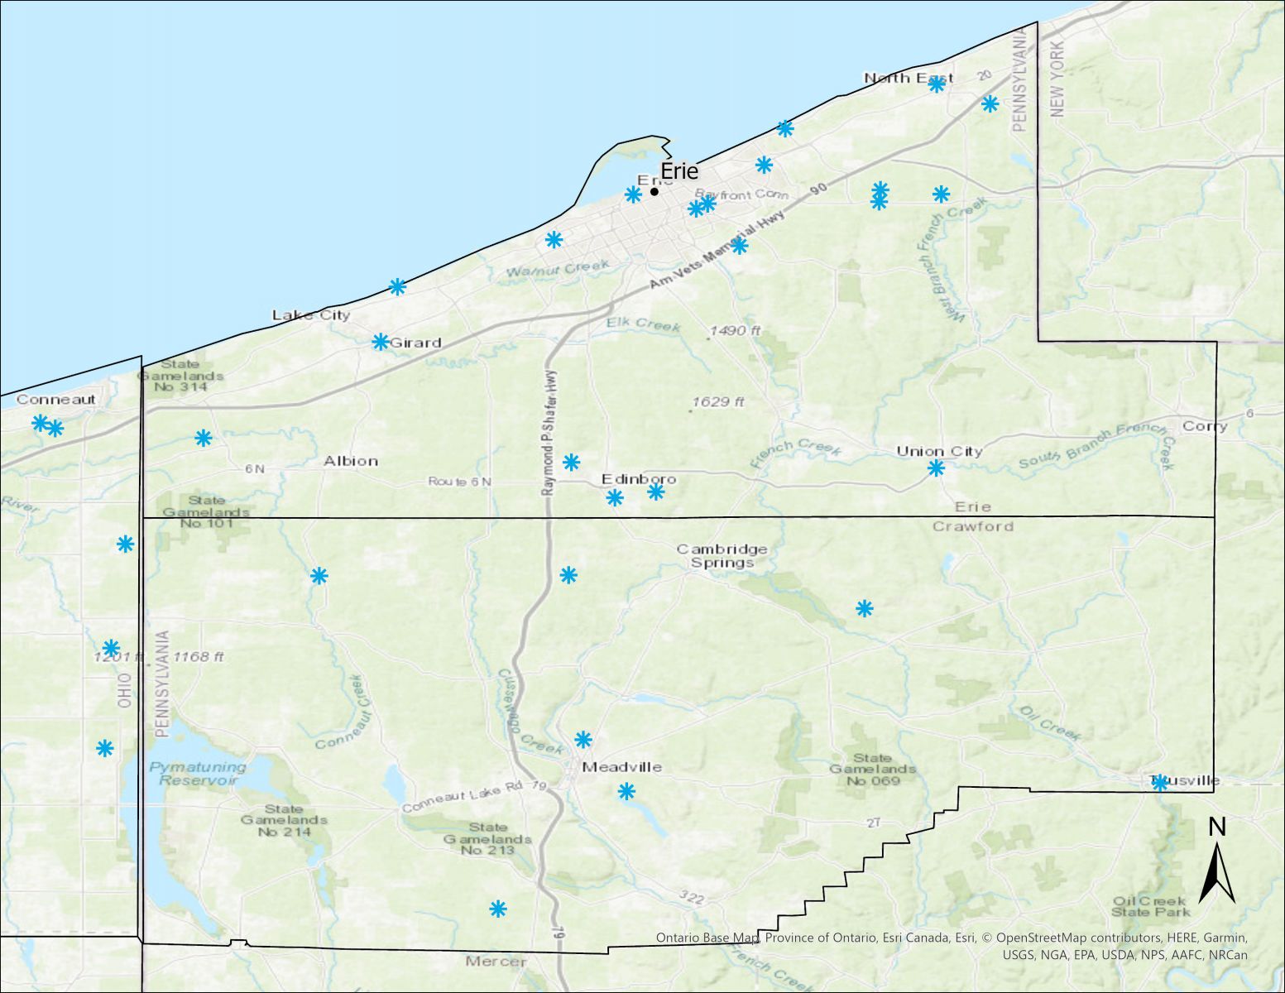Click the marker on Am Vets Memorial Hwy
The height and width of the screenshot is (993, 1285).
[740, 246]
